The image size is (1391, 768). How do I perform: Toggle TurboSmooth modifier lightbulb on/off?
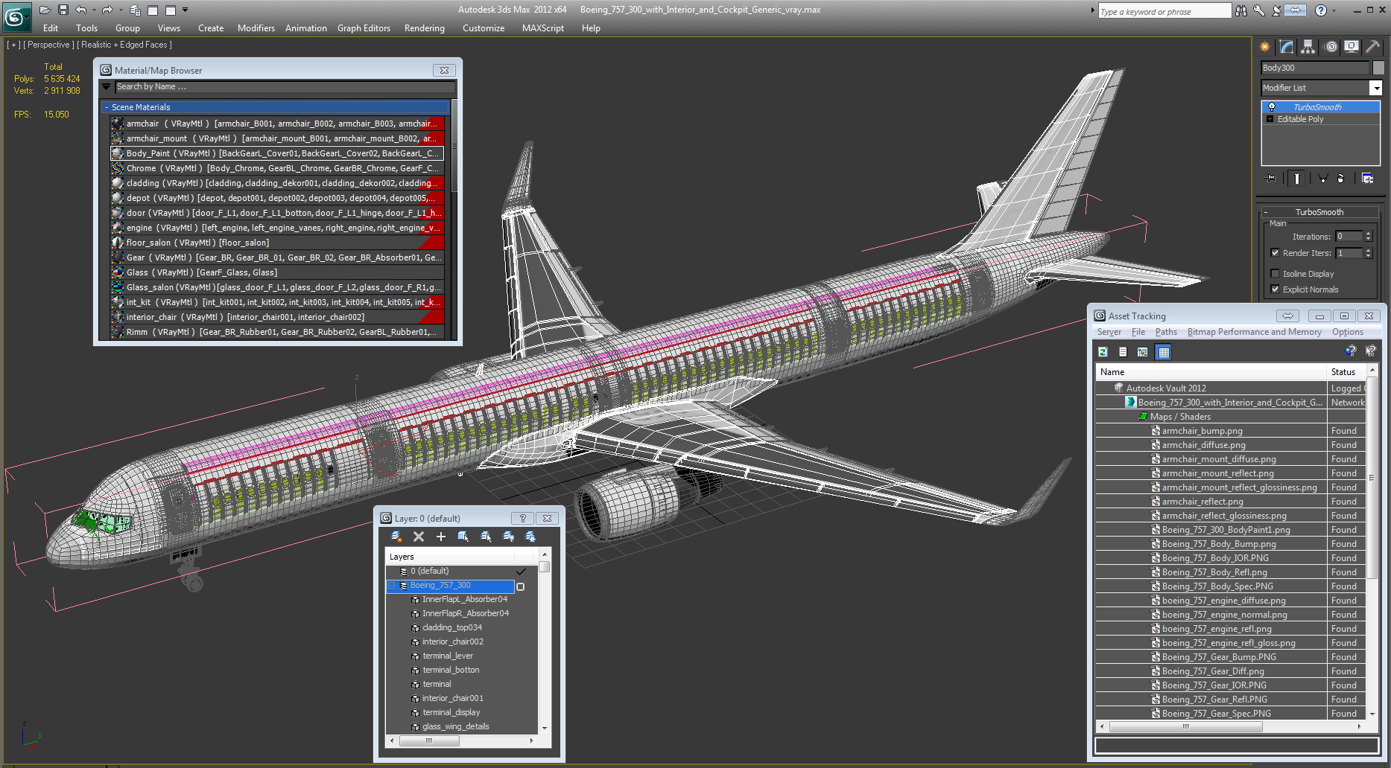1272,107
